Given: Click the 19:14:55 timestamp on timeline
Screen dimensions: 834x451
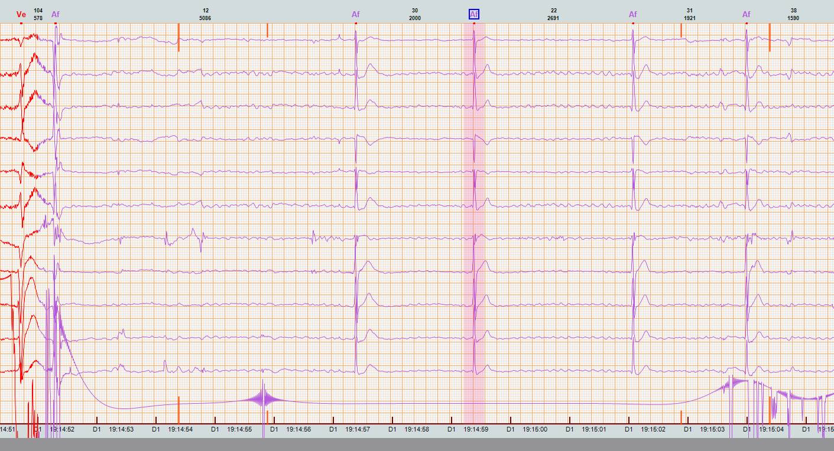Looking at the screenshot, I should pyautogui.click(x=239, y=430).
